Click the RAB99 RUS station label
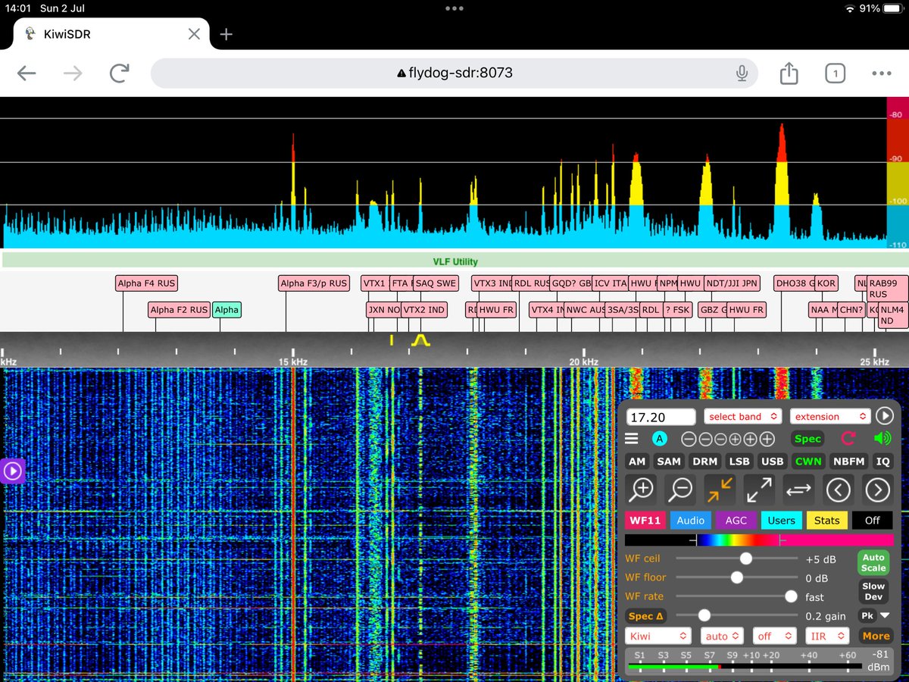Viewport: 909px width, 682px height. 888,289
